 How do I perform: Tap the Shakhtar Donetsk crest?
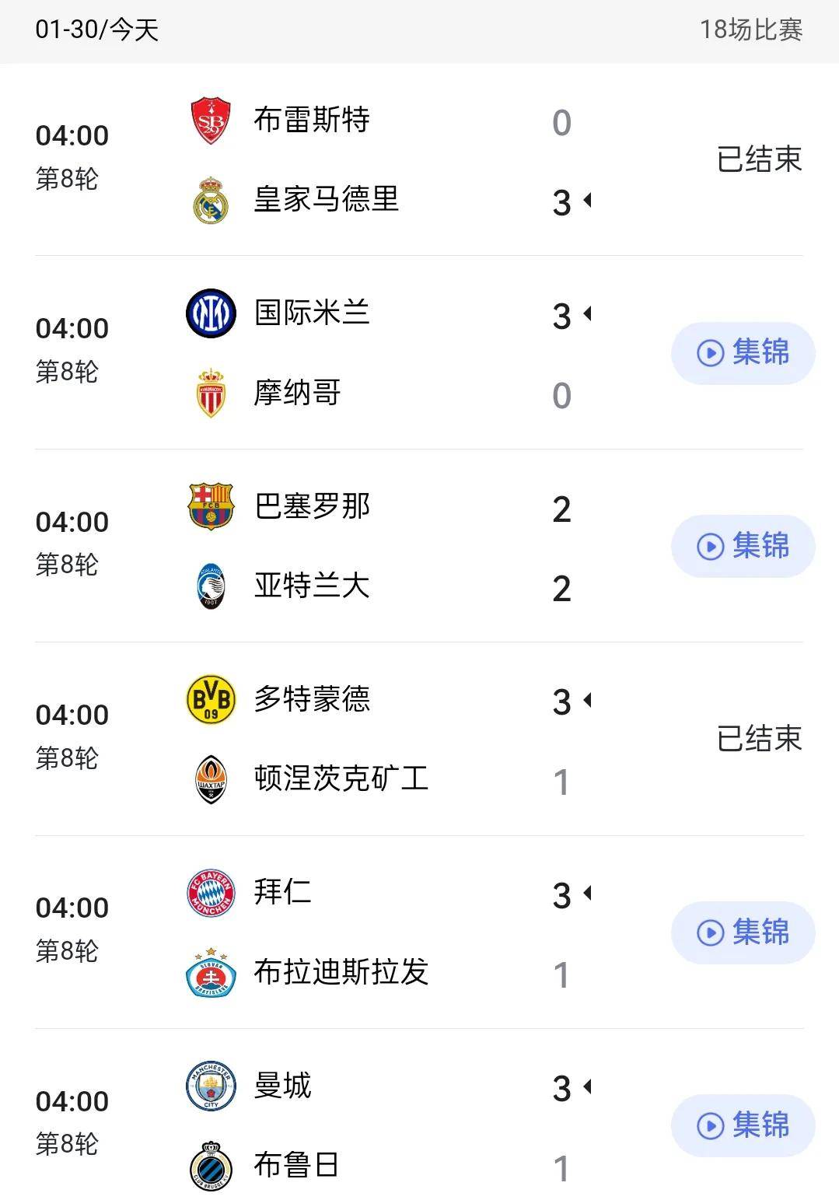tap(211, 779)
